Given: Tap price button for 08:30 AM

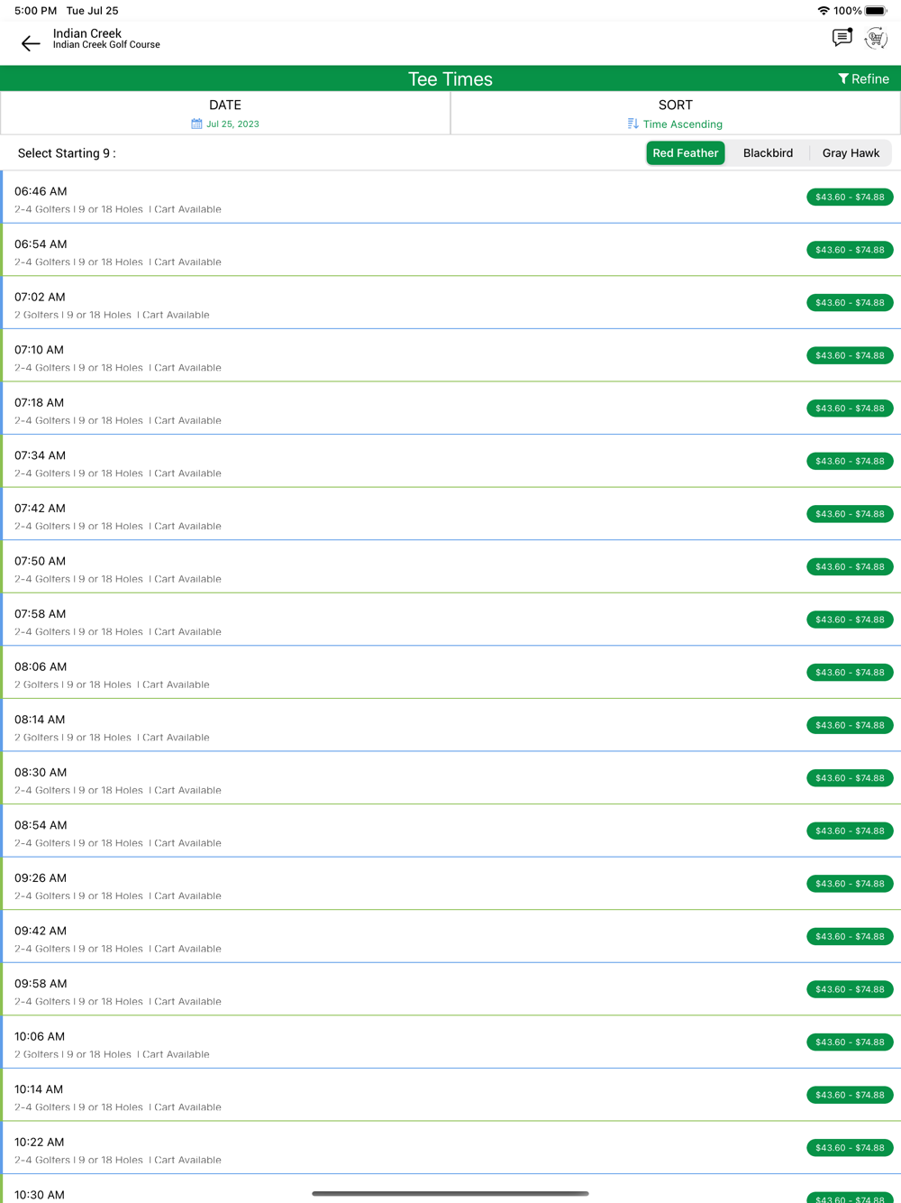Looking at the screenshot, I should click(x=850, y=778).
